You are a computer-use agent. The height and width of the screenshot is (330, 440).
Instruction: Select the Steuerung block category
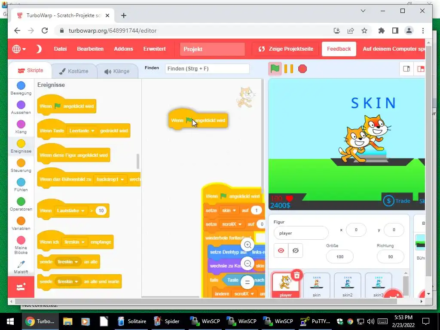click(21, 165)
